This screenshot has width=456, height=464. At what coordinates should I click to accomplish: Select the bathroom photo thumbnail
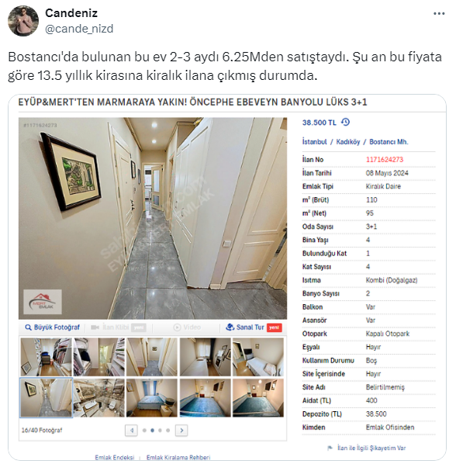(98, 398)
